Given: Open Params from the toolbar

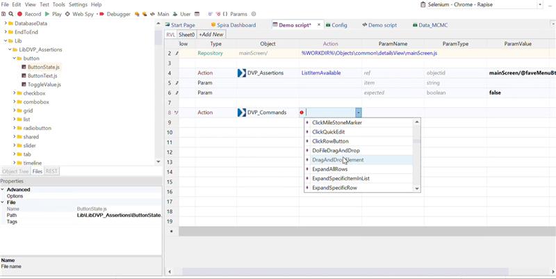Looking at the screenshot, I should 235,14.
